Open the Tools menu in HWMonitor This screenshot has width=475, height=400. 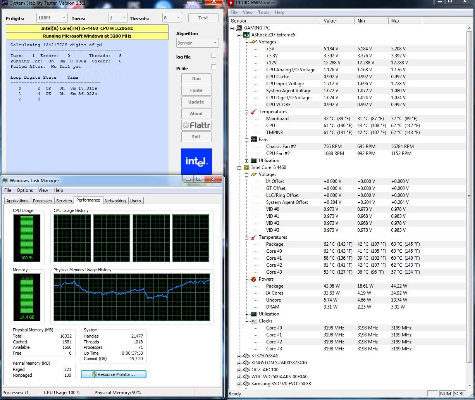click(263, 12)
